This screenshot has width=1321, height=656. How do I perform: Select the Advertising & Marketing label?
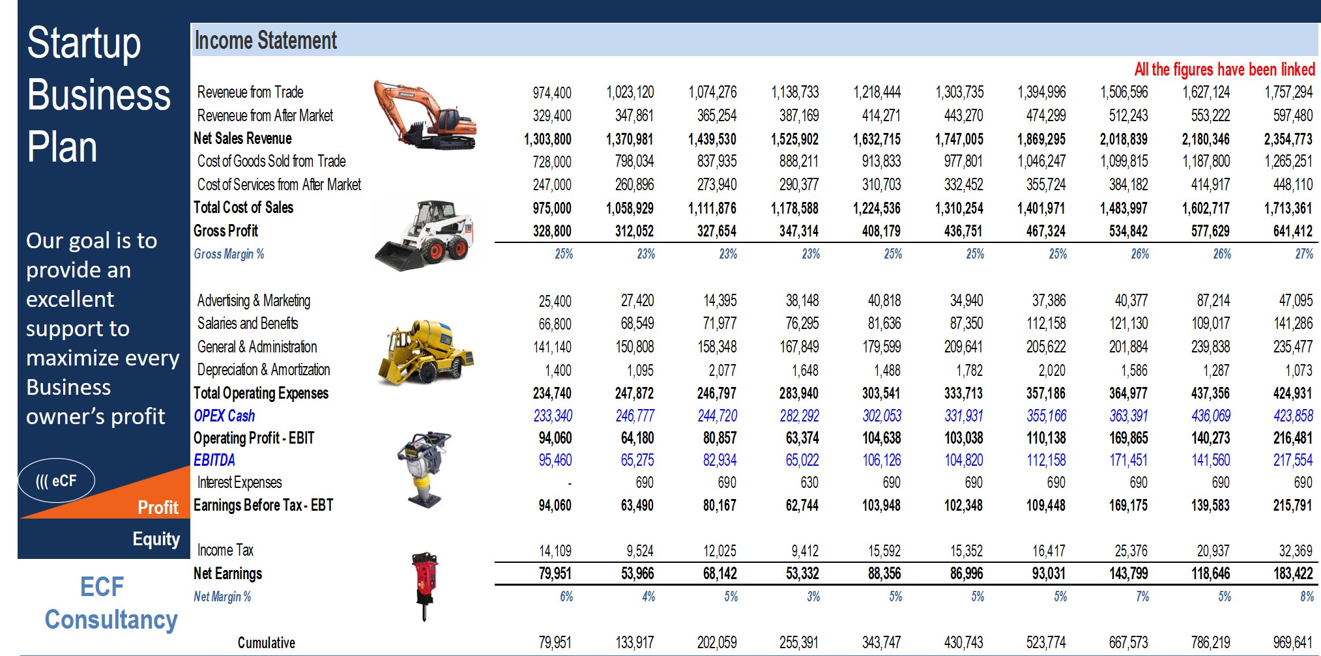254,300
